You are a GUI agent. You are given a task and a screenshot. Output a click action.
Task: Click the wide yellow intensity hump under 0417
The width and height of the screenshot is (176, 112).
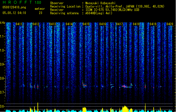pyautogui.click(x=125, y=109)
